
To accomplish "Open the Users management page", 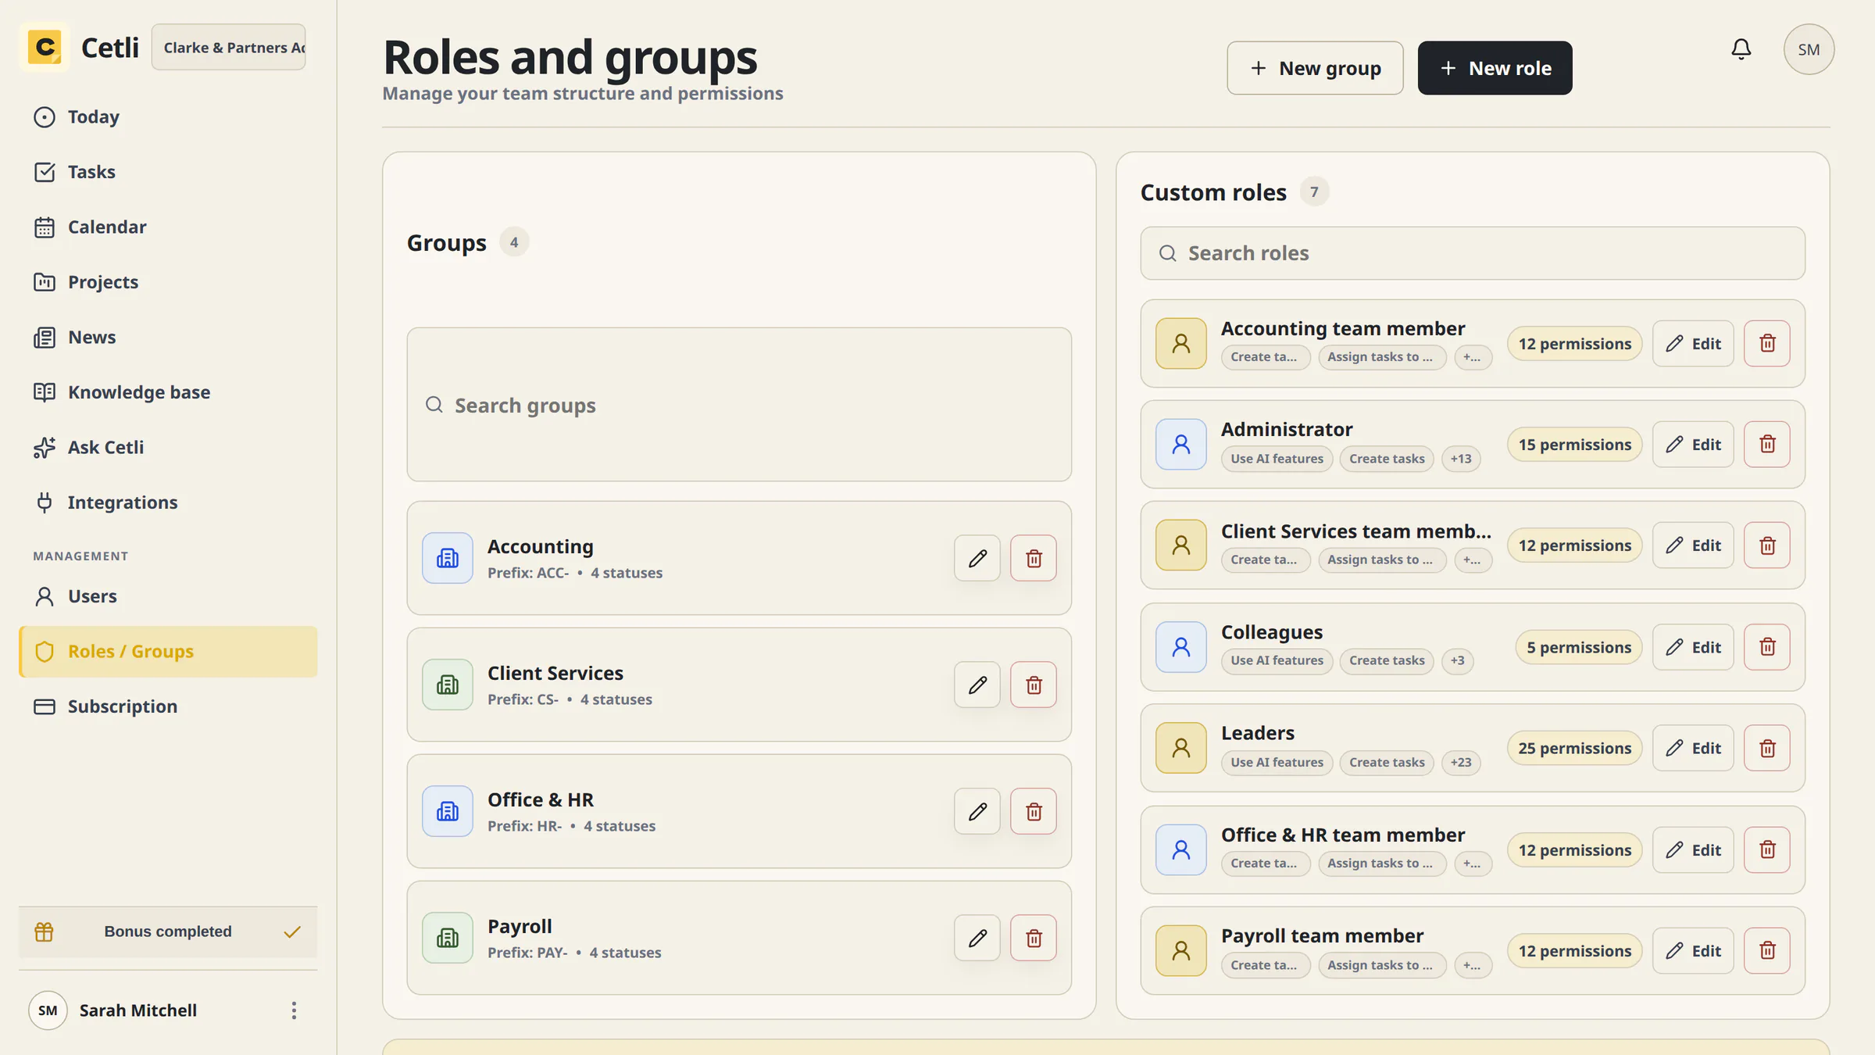I will pyautogui.click(x=168, y=596).
